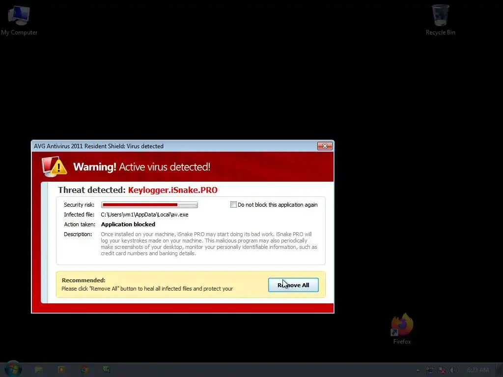This screenshot has width=503, height=377.
Task: Click the iSnake PRO description paragraph
Action: (x=209, y=243)
